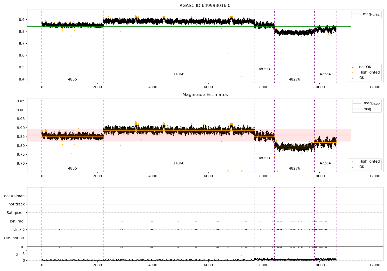Viewport: 387px width, 271px height.
Task: Click the 9.05 y-axis tick label
Action: (21, 101)
